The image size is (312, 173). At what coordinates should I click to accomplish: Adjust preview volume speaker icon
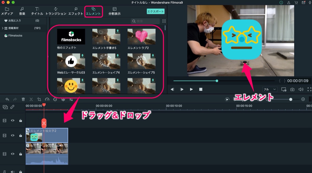click(301, 89)
